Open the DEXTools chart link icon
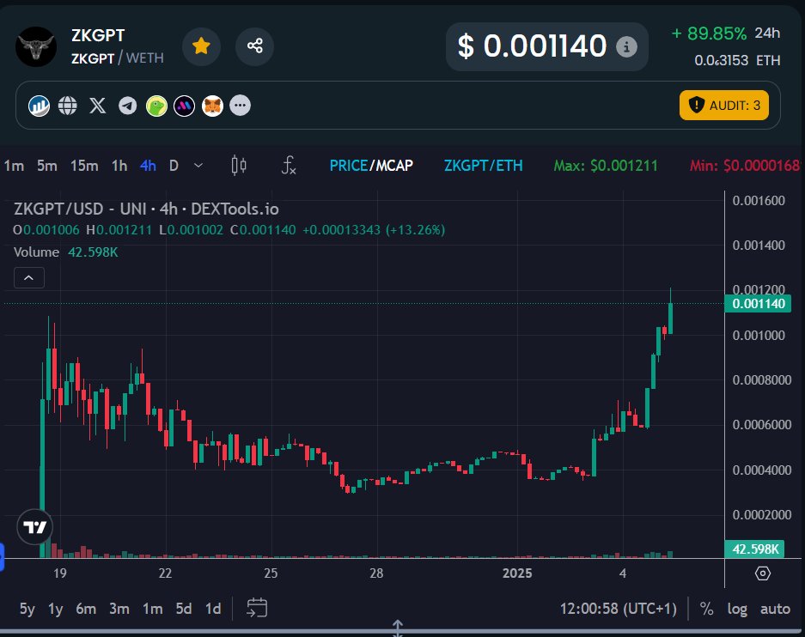 click(39, 106)
